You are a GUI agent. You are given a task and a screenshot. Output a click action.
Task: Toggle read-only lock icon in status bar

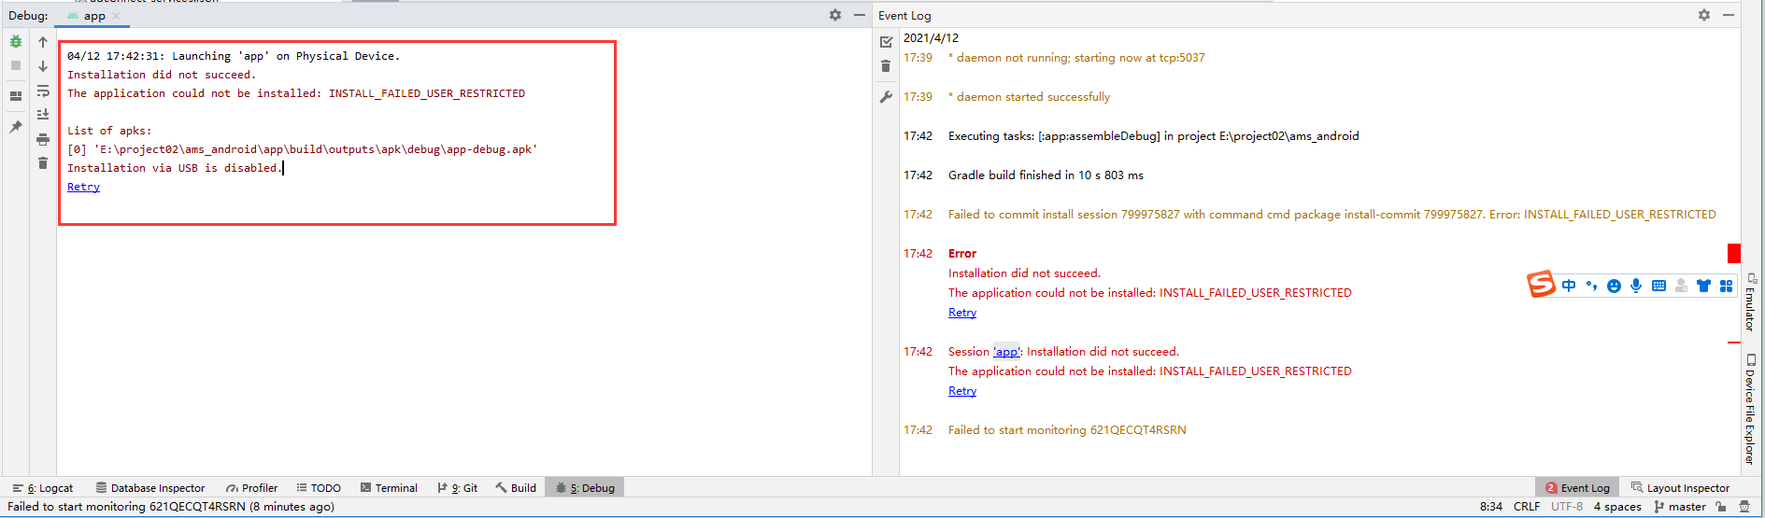[1721, 507]
